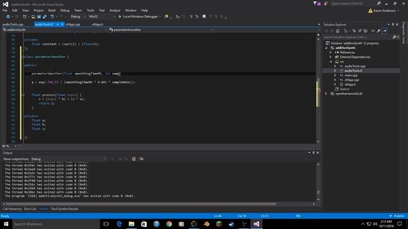Open Blender from the Windows taskbar
Screen dimensions: 408x229
click(207, 224)
